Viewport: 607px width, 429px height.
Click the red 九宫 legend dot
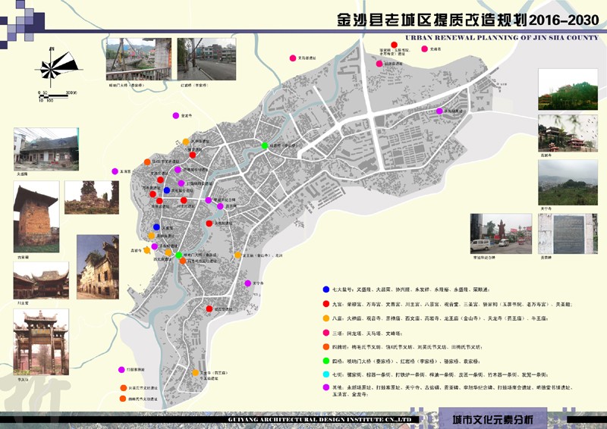coord(324,304)
